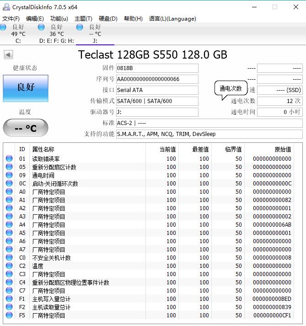Click the supported features field with S.M.A.R.T.
The width and height of the screenshot is (306, 326).
pyautogui.click(x=209, y=134)
